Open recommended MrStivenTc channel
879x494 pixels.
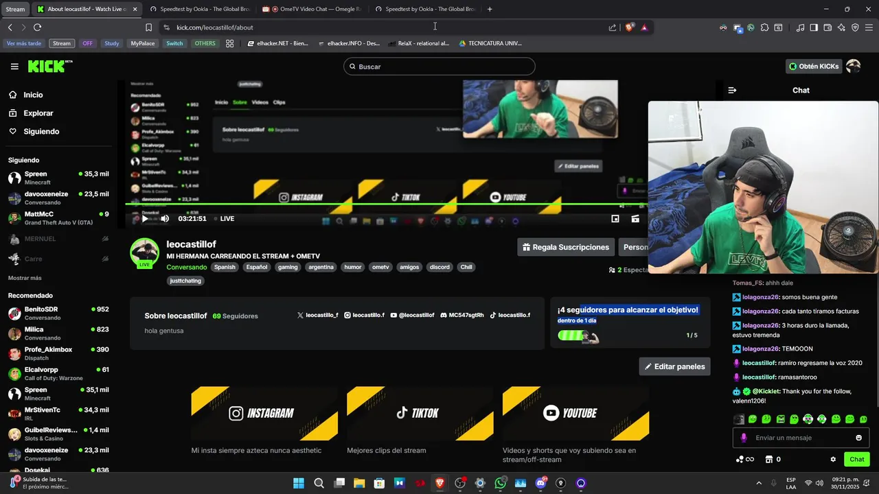pos(58,414)
